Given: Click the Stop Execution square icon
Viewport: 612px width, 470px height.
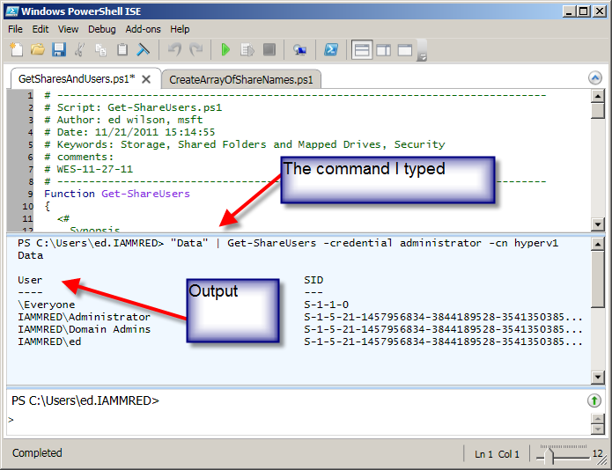Looking at the screenshot, I should pos(269,49).
